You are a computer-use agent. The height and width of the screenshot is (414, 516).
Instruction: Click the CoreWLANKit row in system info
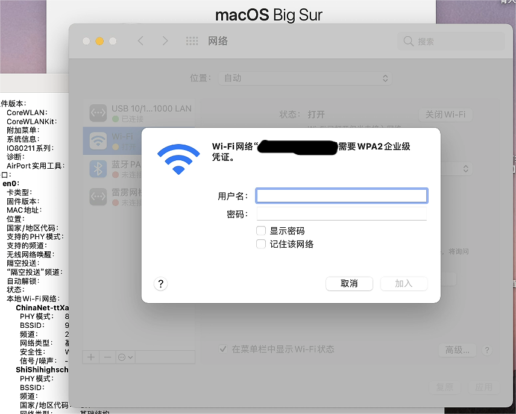[31, 122]
